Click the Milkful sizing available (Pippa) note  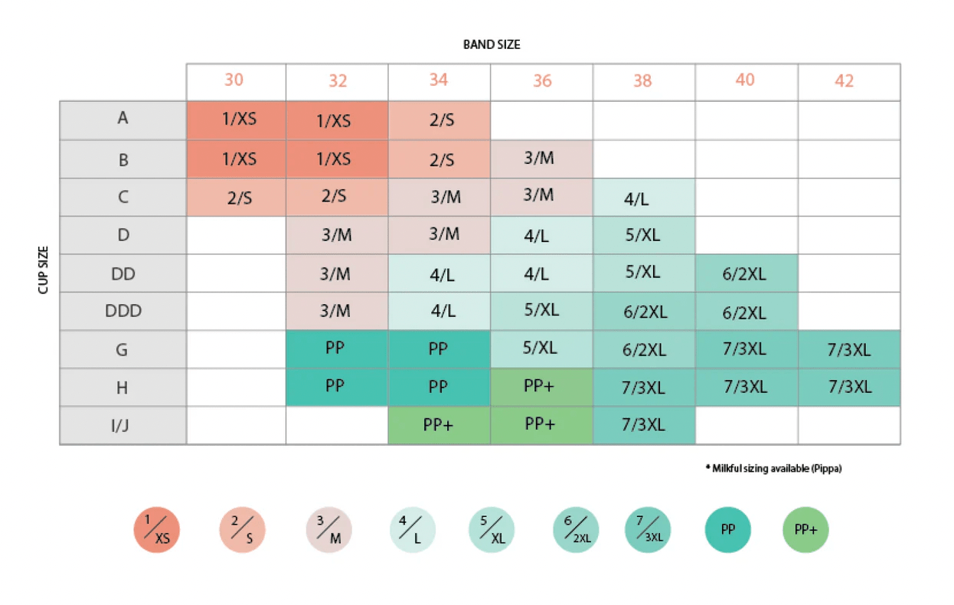(x=773, y=469)
